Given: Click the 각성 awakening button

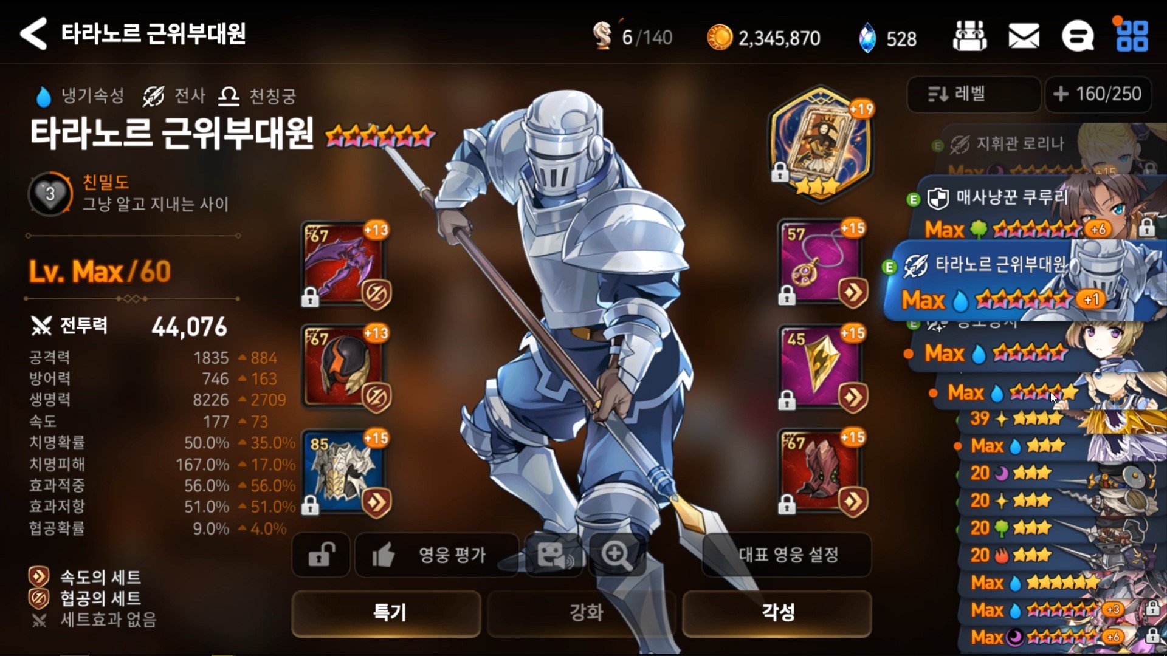Looking at the screenshot, I should pyautogui.click(x=777, y=612).
